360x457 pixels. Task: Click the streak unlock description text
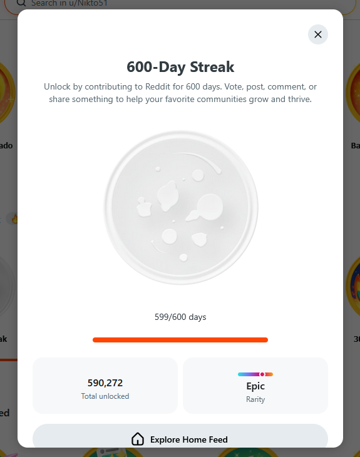(180, 93)
